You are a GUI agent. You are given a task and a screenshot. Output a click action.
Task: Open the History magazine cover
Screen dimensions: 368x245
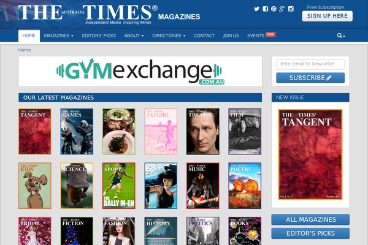click(x=161, y=231)
